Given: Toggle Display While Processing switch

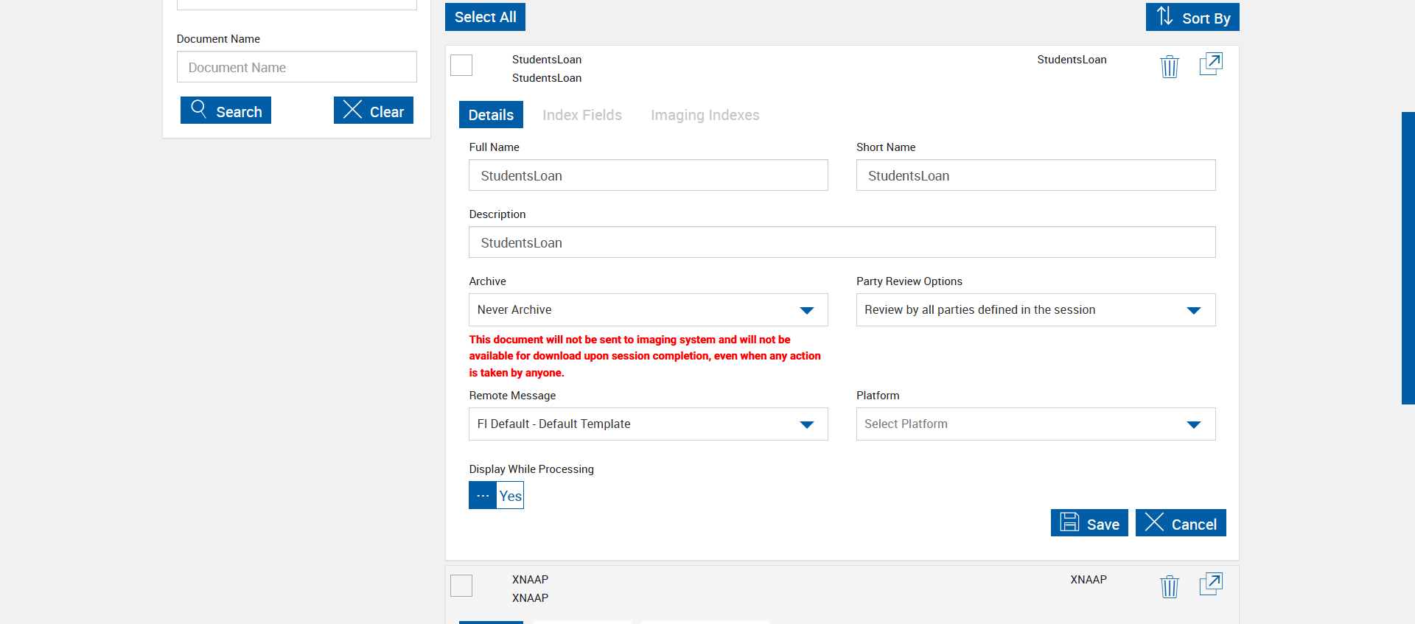Looking at the screenshot, I should click(496, 495).
